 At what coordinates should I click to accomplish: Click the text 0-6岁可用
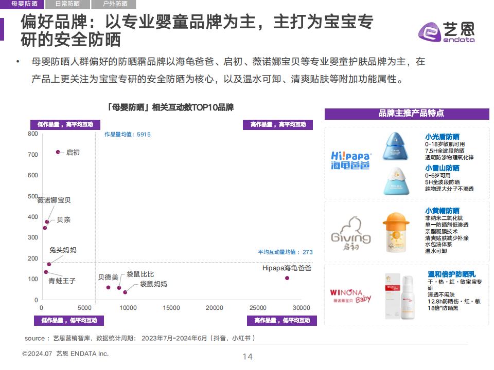(x=437, y=176)
